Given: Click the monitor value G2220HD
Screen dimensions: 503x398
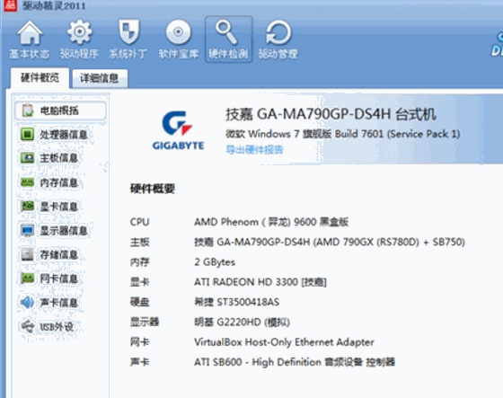Looking at the screenshot, I should click(242, 322).
